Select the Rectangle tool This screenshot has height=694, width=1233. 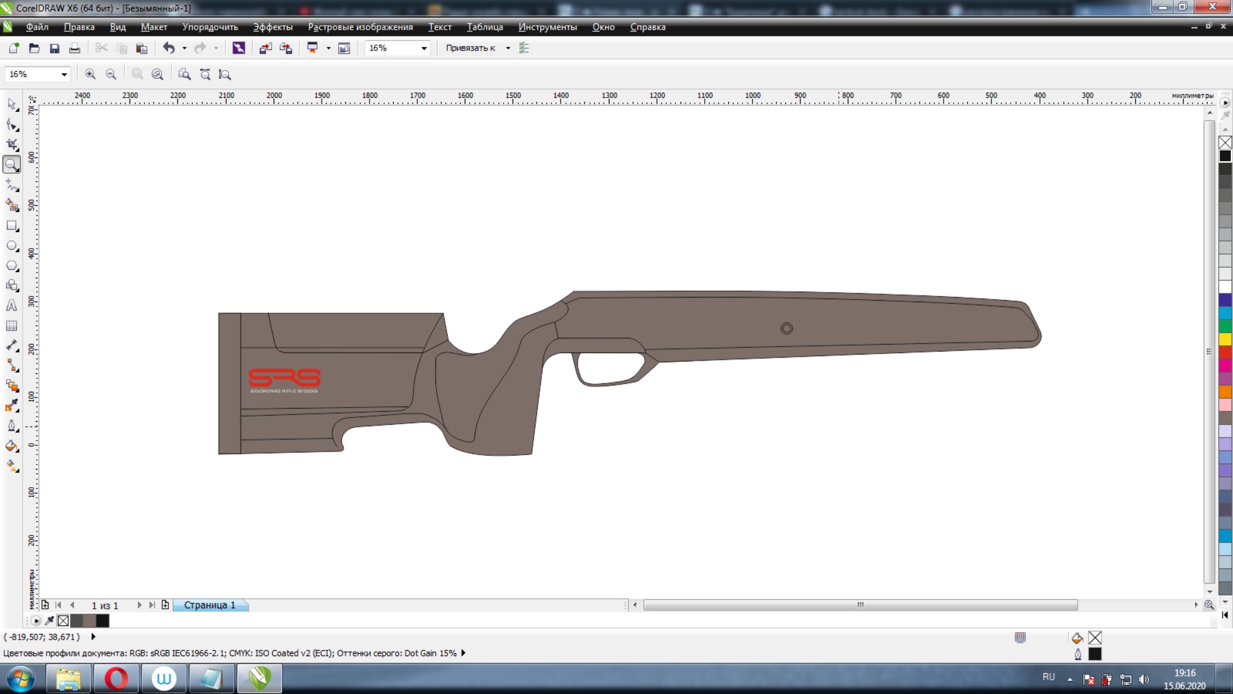[x=12, y=226]
